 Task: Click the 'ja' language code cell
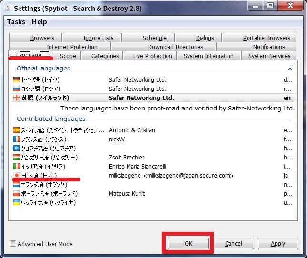point(286,175)
